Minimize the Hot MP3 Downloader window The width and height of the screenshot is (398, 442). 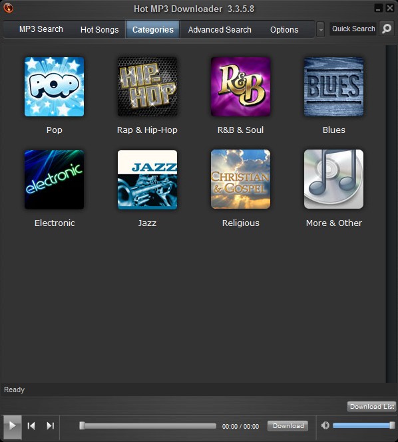coord(378,8)
